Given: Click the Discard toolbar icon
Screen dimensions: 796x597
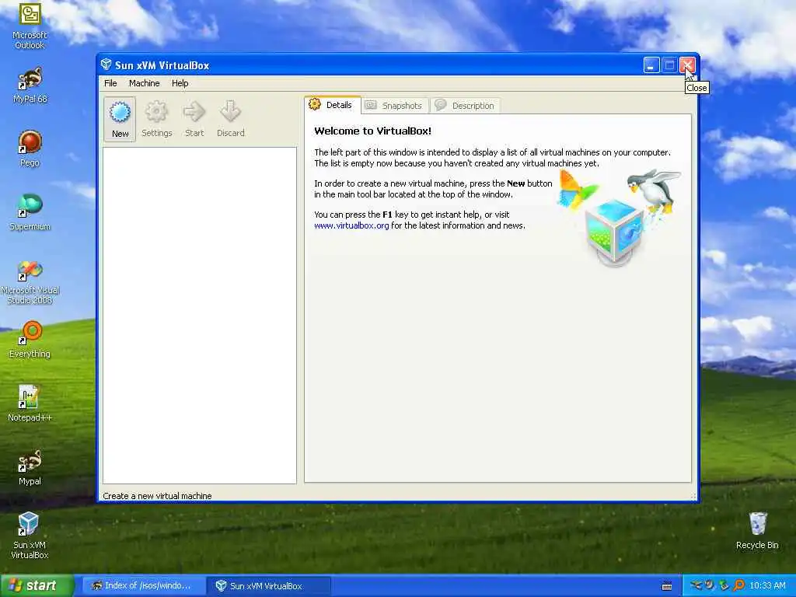Looking at the screenshot, I should pyautogui.click(x=230, y=119).
